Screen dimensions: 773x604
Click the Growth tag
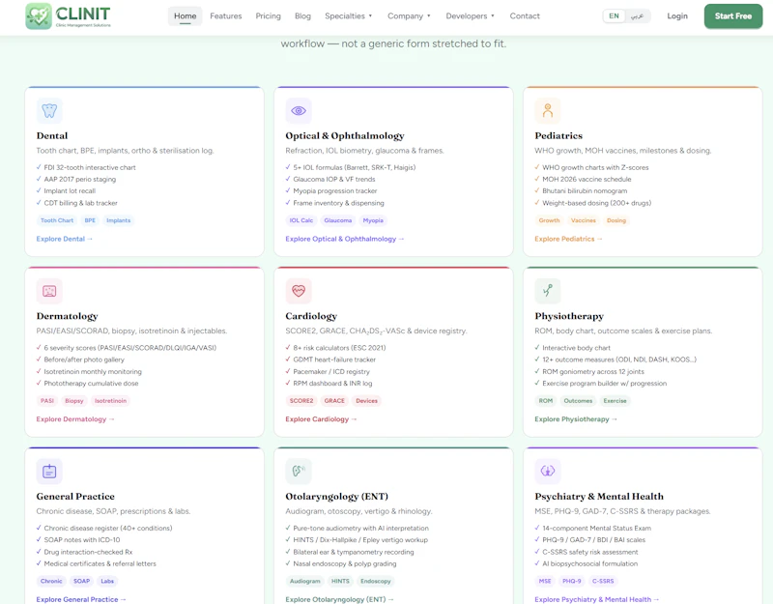tap(549, 220)
